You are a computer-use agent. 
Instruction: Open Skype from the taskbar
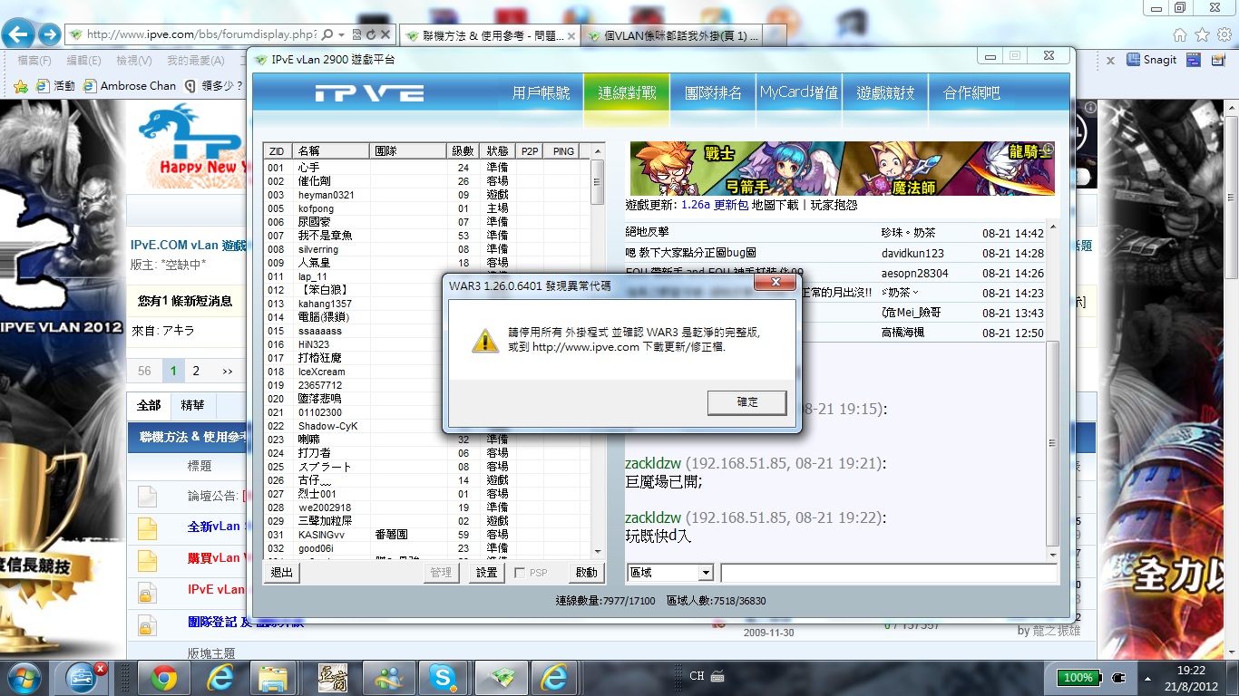pyautogui.click(x=443, y=678)
